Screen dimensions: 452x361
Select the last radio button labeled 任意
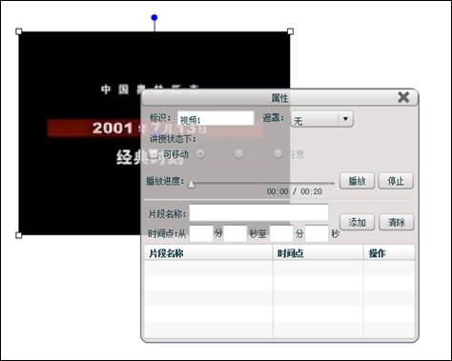[277, 154]
